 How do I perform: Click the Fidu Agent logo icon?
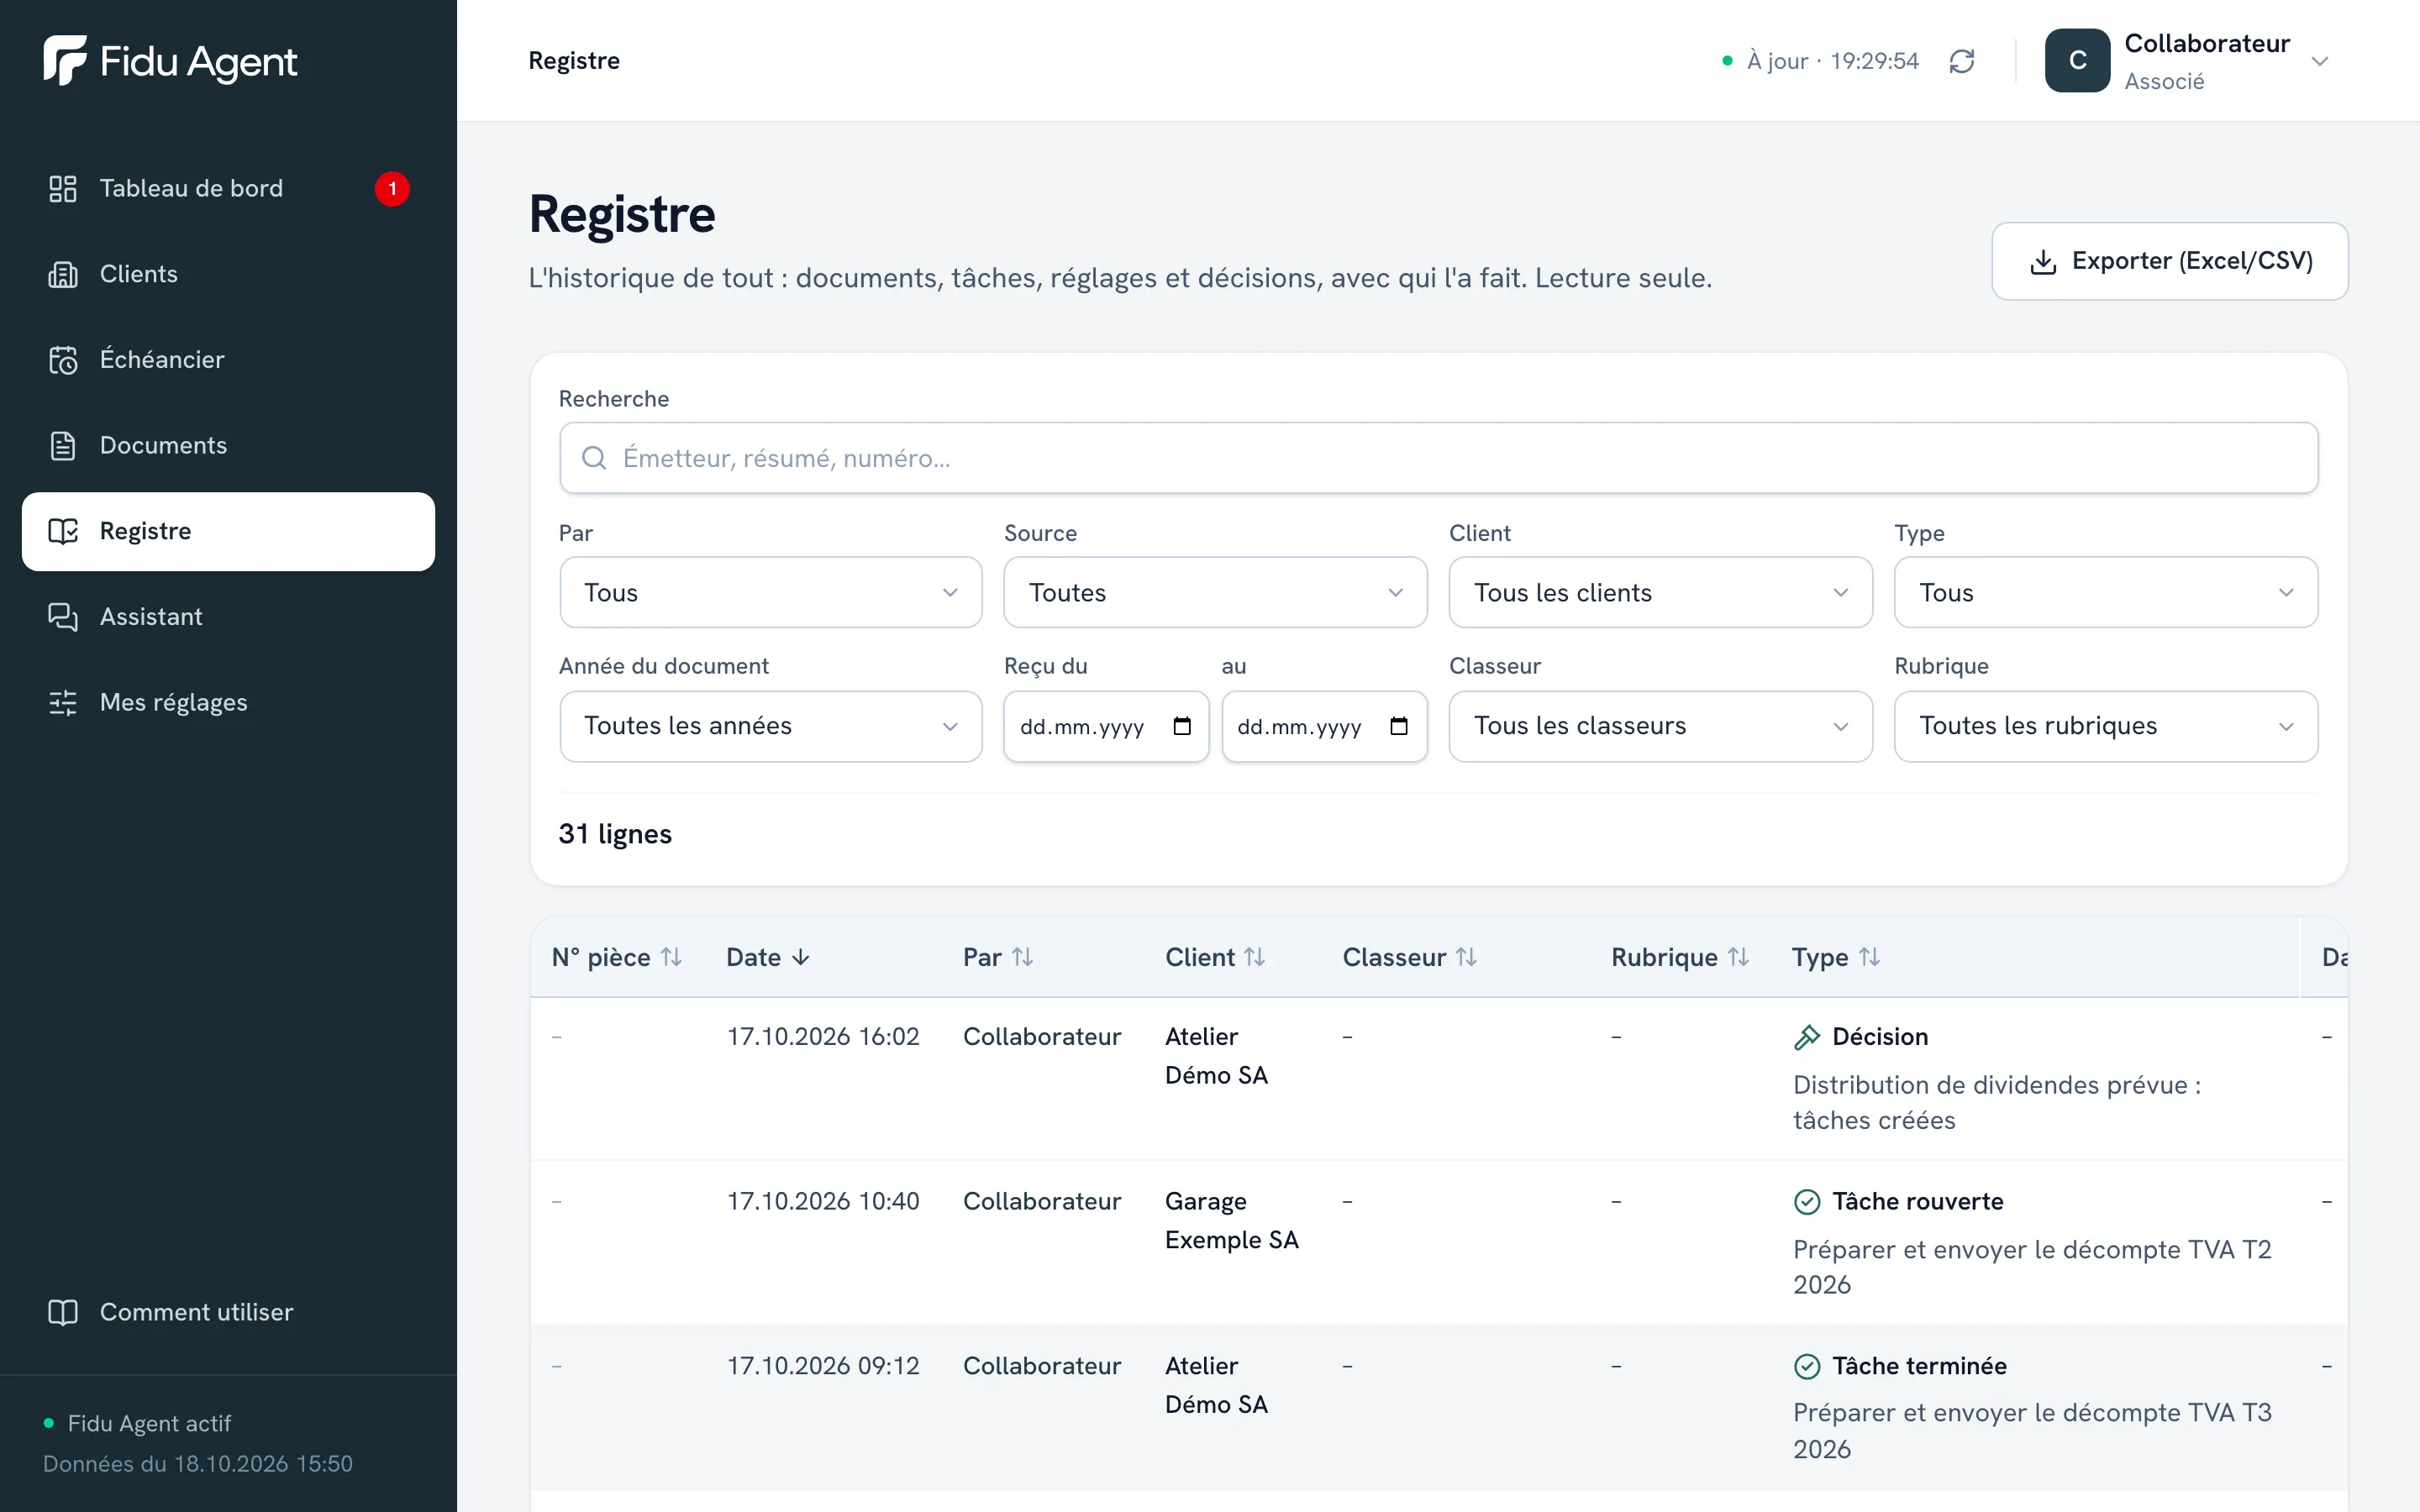pos(65,60)
